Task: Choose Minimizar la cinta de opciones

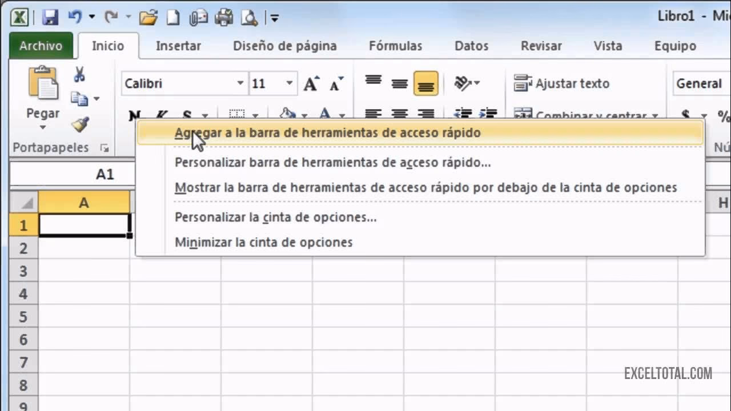Action: click(263, 241)
